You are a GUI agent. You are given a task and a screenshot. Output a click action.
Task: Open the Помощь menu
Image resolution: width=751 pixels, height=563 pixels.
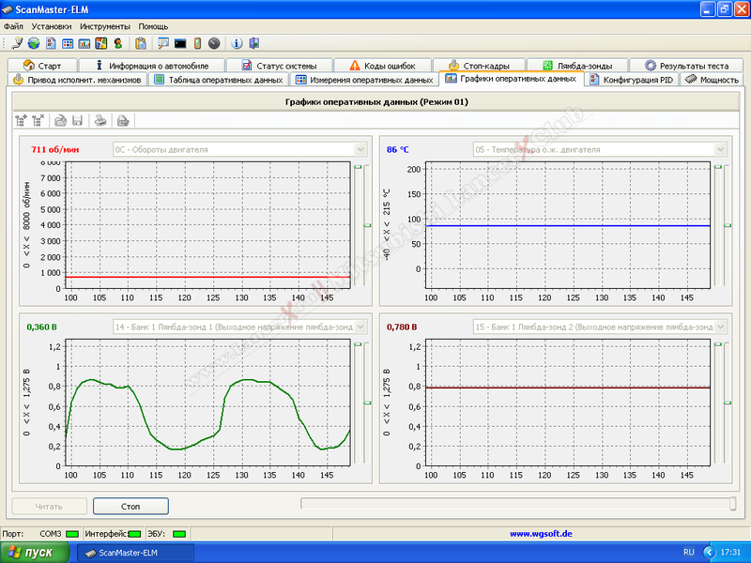coord(153,26)
